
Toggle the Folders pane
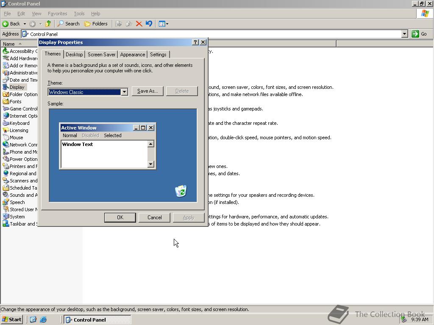click(96, 24)
